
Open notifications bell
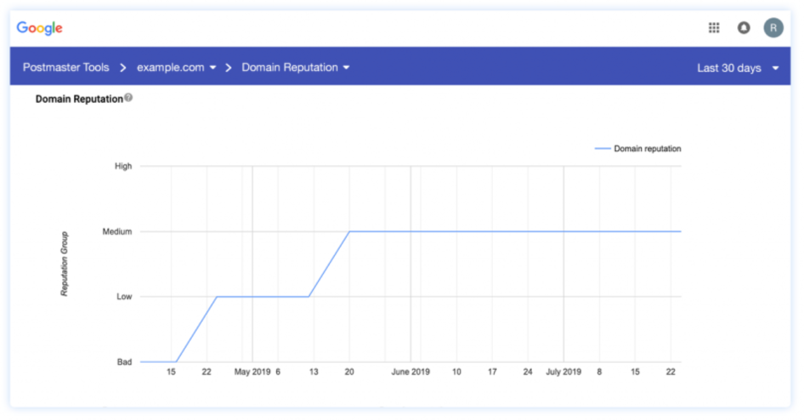coord(744,27)
